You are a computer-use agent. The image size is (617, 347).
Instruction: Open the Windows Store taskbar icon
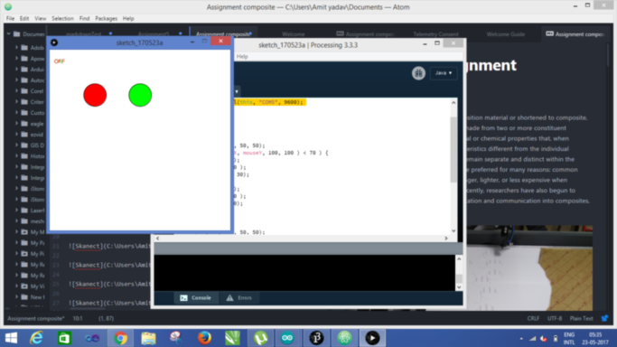point(64,338)
